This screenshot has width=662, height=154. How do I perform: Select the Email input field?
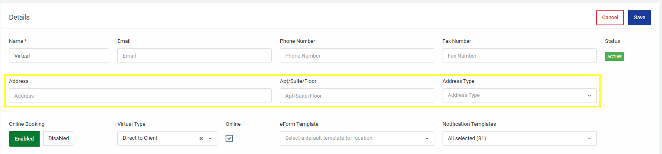coord(195,56)
